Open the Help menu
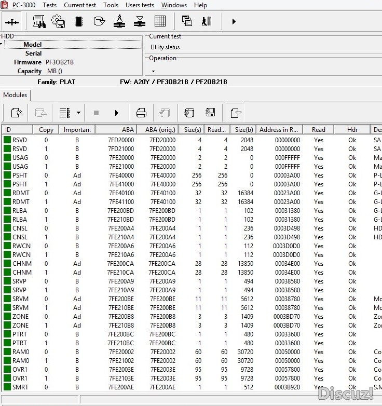 tap(200, 5)
